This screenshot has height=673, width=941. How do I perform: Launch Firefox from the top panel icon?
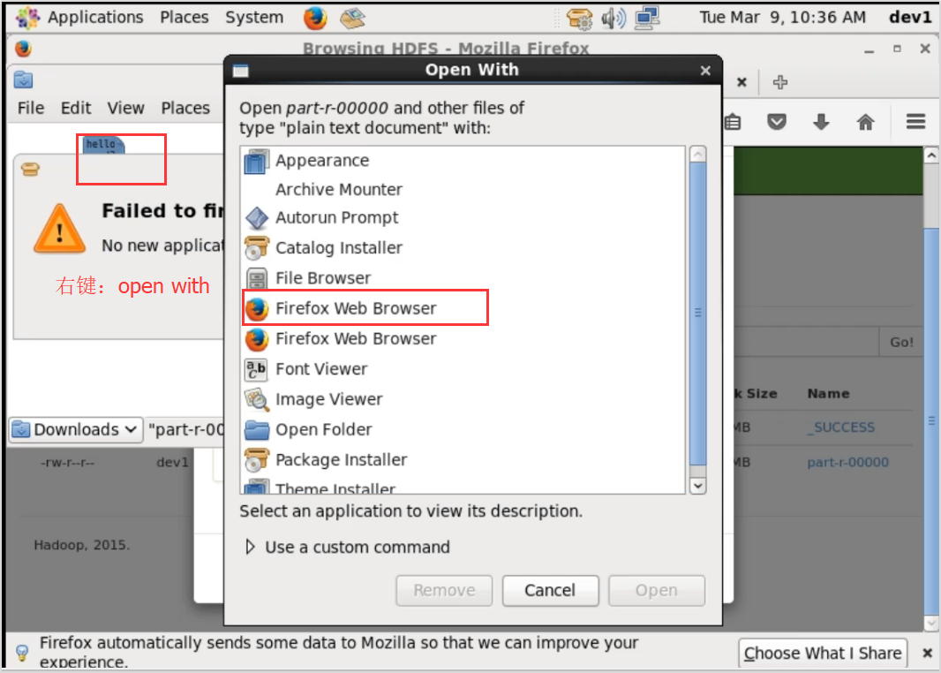point(315,18)
